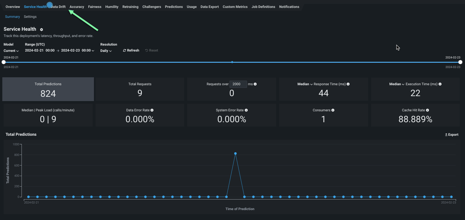Click the Requests over threshold input field
The image size is (465, 220).
tap(238, 84)
